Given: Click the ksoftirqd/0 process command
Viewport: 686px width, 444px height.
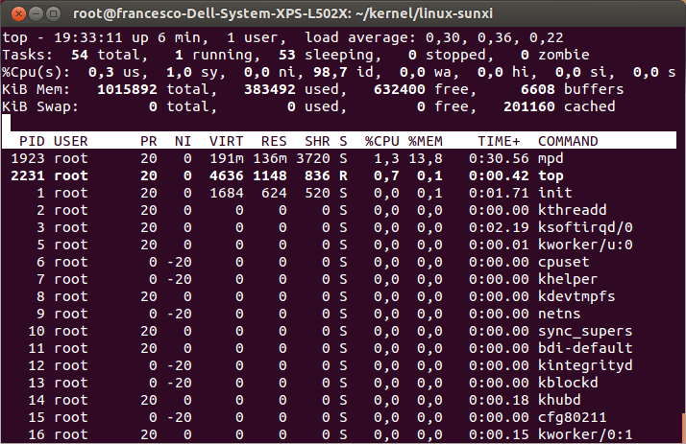Looking at the screenshot, I should (x=585, y=228).
